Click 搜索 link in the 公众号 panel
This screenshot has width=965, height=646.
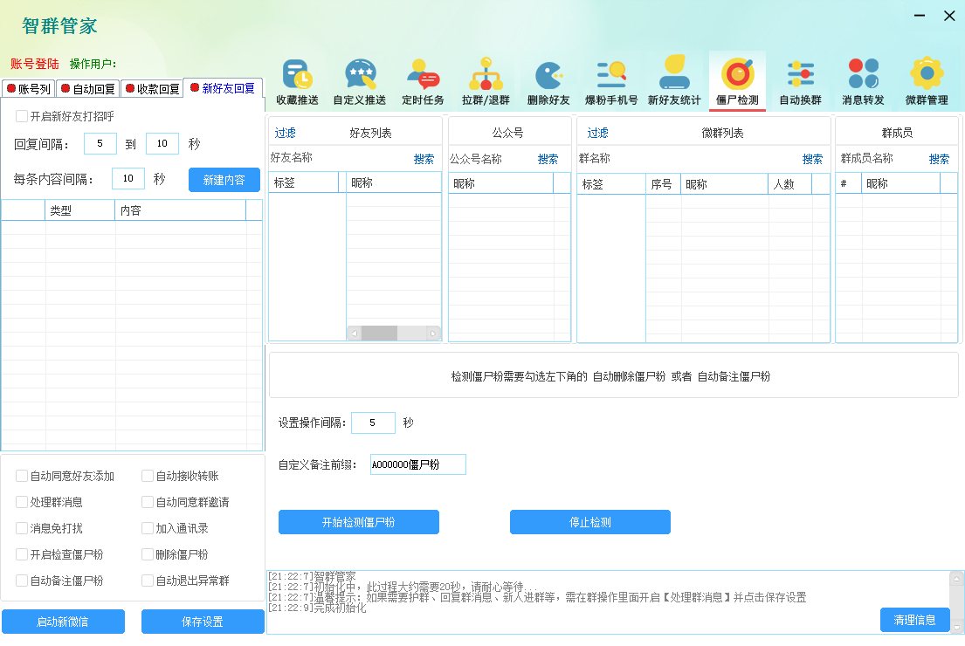click(548, 159)
